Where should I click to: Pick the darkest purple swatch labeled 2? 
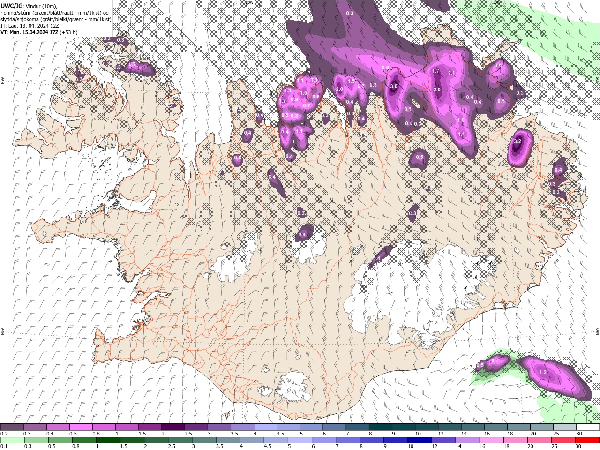click(172, 427)
